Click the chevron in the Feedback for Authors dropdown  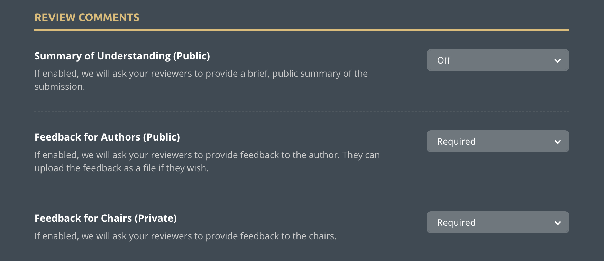557,142
